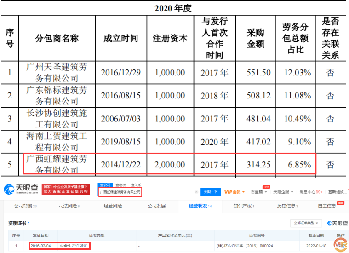Screen dimensions: 349x253
Task: Click 长沙协创建筑施工有限公司 in the table
Action: [x=57, y=119]
